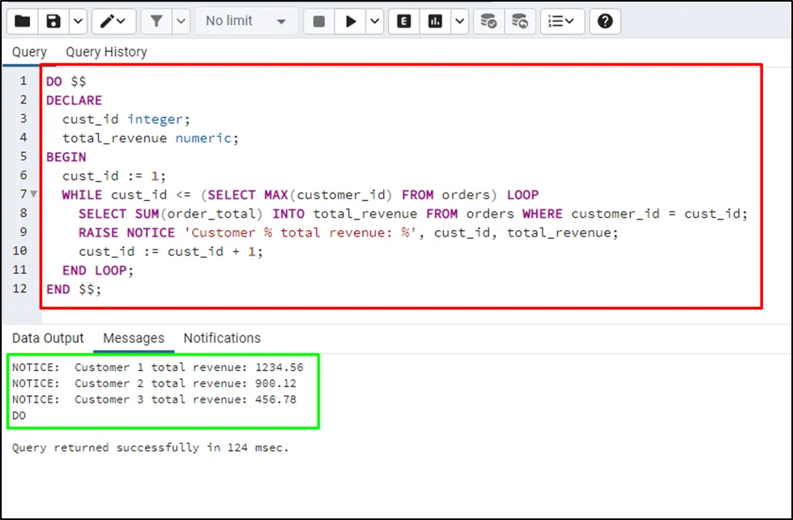Click the Explain 'E' icon
Screen dimensions: 793x520
tap(404, 21)
